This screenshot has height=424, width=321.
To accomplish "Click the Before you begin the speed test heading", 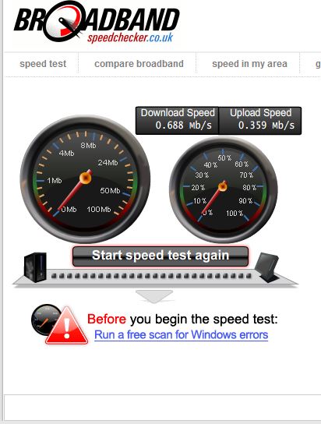I will tap(182, 319).
